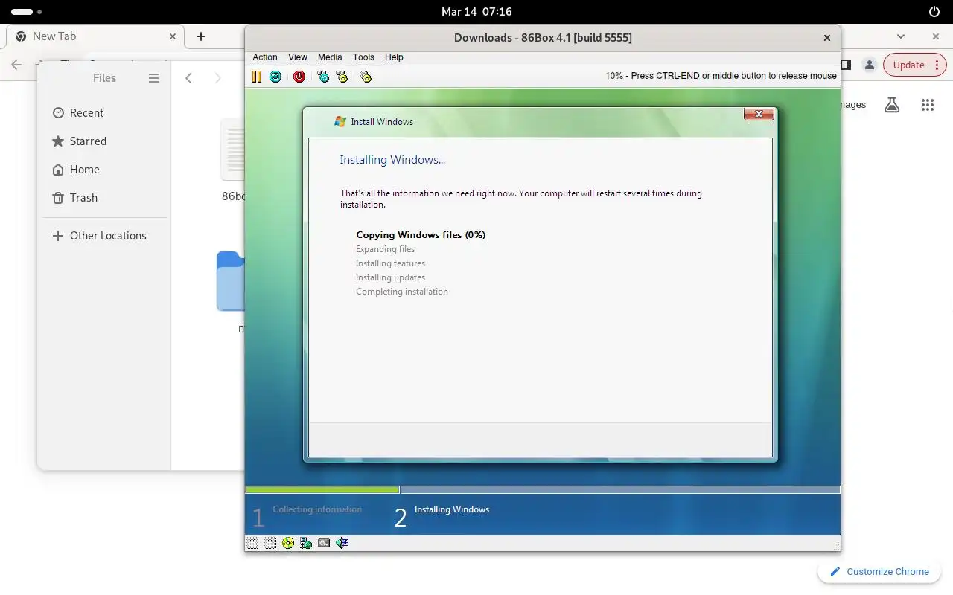
Task: Open the Chrome profile avatar
Action: (x=869, y=65)
